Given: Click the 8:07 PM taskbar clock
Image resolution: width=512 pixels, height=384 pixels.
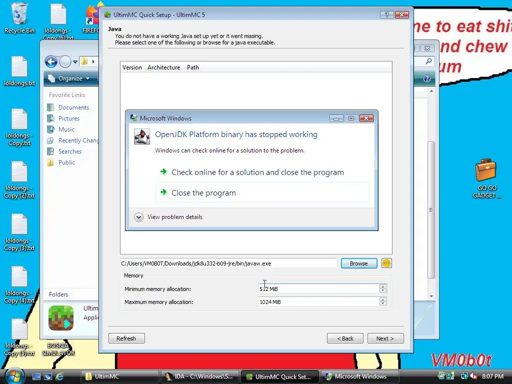Looking at the screenshot, I should 492,376.
